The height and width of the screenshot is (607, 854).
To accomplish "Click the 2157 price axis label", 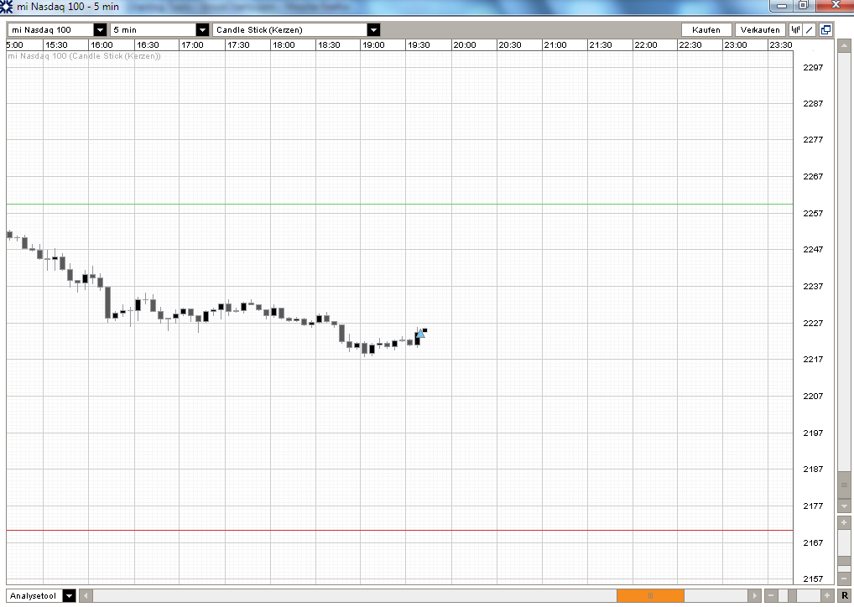I will (x=813, y=579).
